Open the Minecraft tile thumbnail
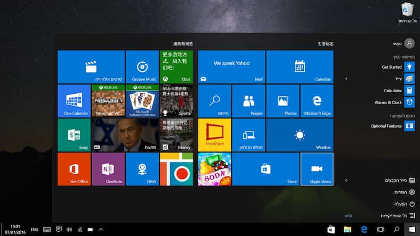 (108, 101)
